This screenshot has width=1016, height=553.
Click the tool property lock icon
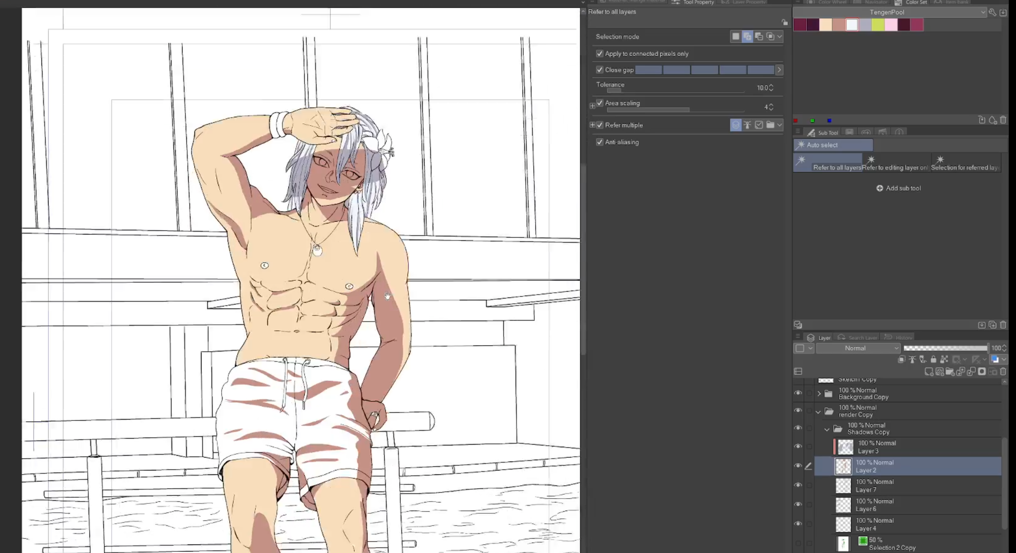tap(784, 22)
